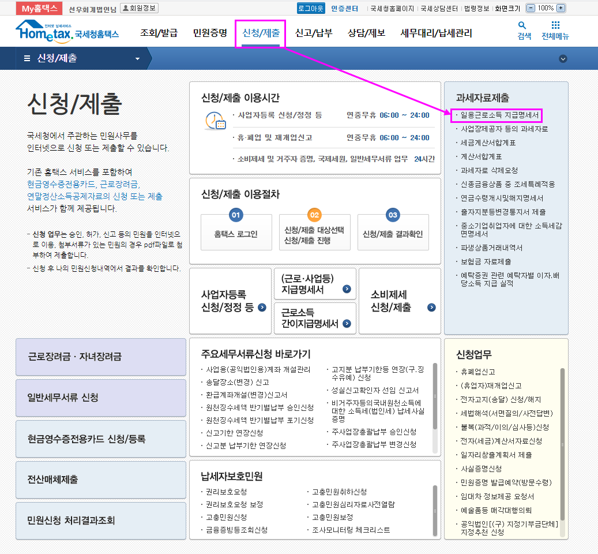Open 임대차 정보제공 요청서 link
The image size is (598, 554).
[x=497, y=496]
